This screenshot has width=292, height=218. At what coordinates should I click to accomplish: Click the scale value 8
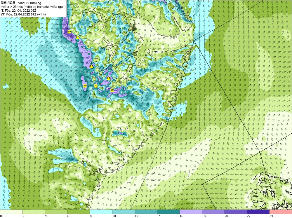tap(91, 216)
